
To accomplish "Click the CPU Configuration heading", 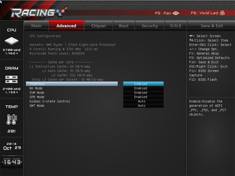I will tap(45, 36).
